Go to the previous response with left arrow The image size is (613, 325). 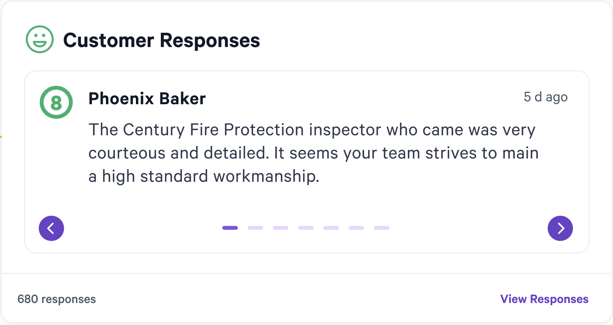[51, 228]
